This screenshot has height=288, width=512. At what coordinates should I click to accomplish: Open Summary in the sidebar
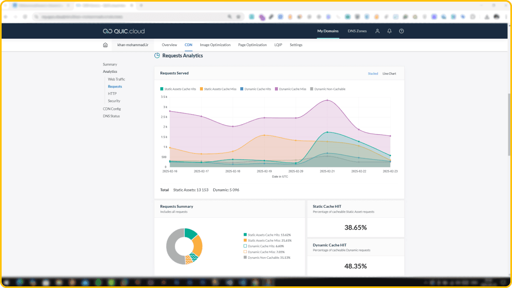[110, 65]
